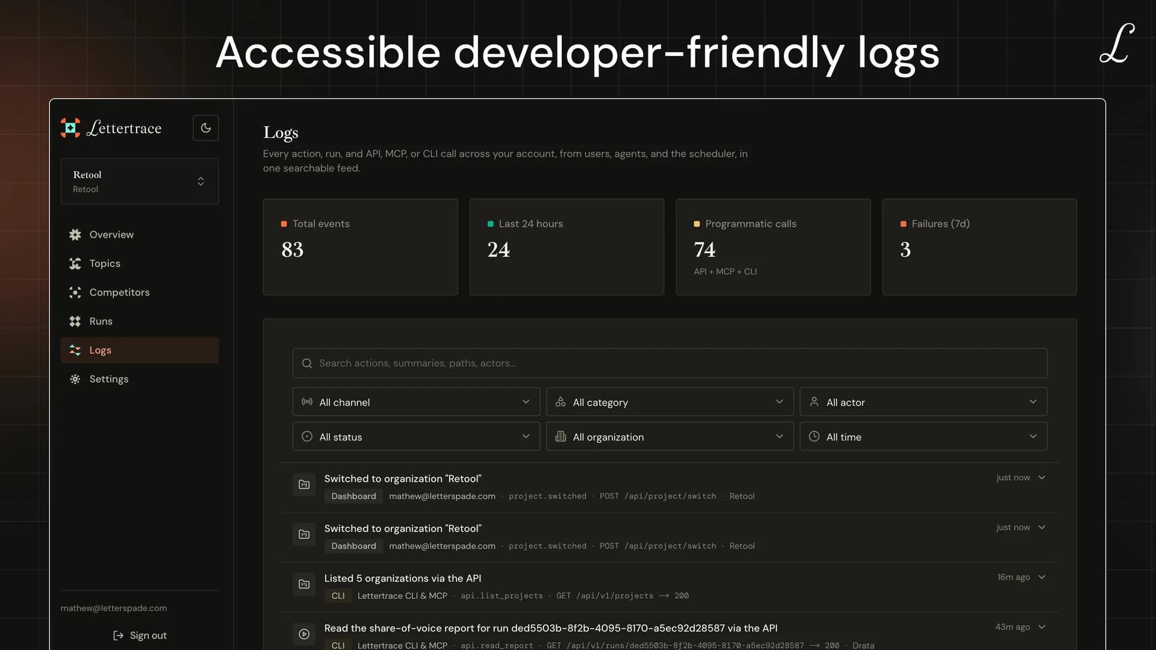
Task: Click the building icon in All organization
Action: pos(561,437)
